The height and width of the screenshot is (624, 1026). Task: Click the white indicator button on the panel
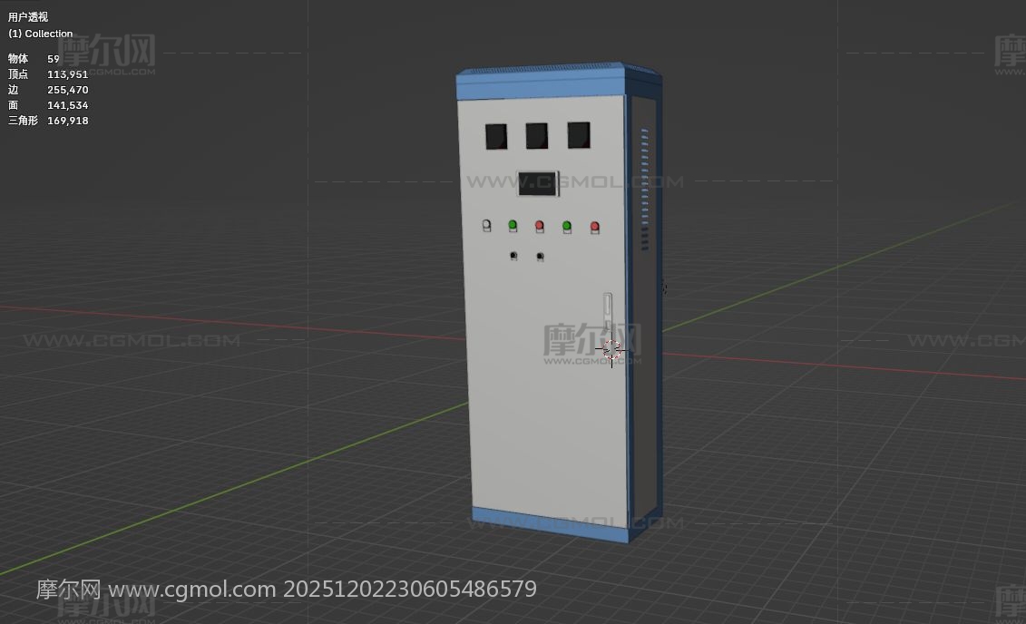click(x=486, y=226)
